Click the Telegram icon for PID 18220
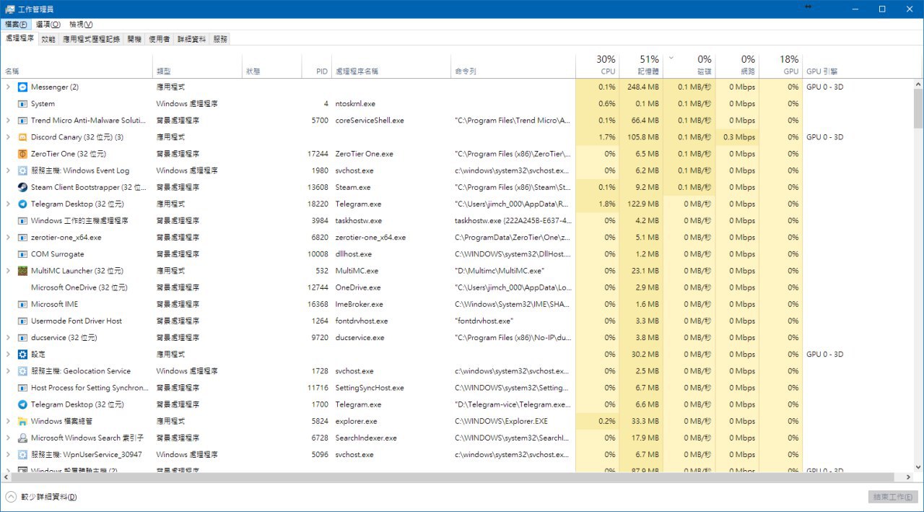The height and width of the screenshot is (512, 924). pos(22,204)
